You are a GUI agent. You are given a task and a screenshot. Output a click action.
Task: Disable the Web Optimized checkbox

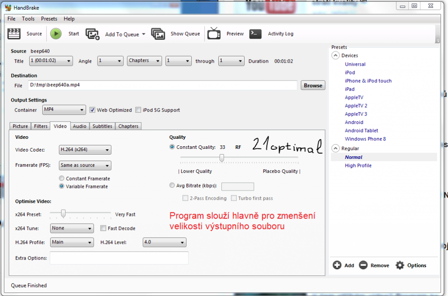click(93, 110)
